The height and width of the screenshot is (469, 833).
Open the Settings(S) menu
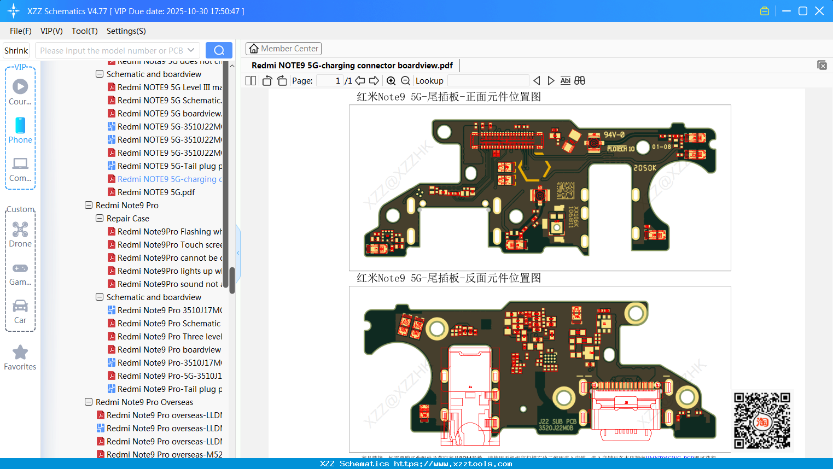126,31
